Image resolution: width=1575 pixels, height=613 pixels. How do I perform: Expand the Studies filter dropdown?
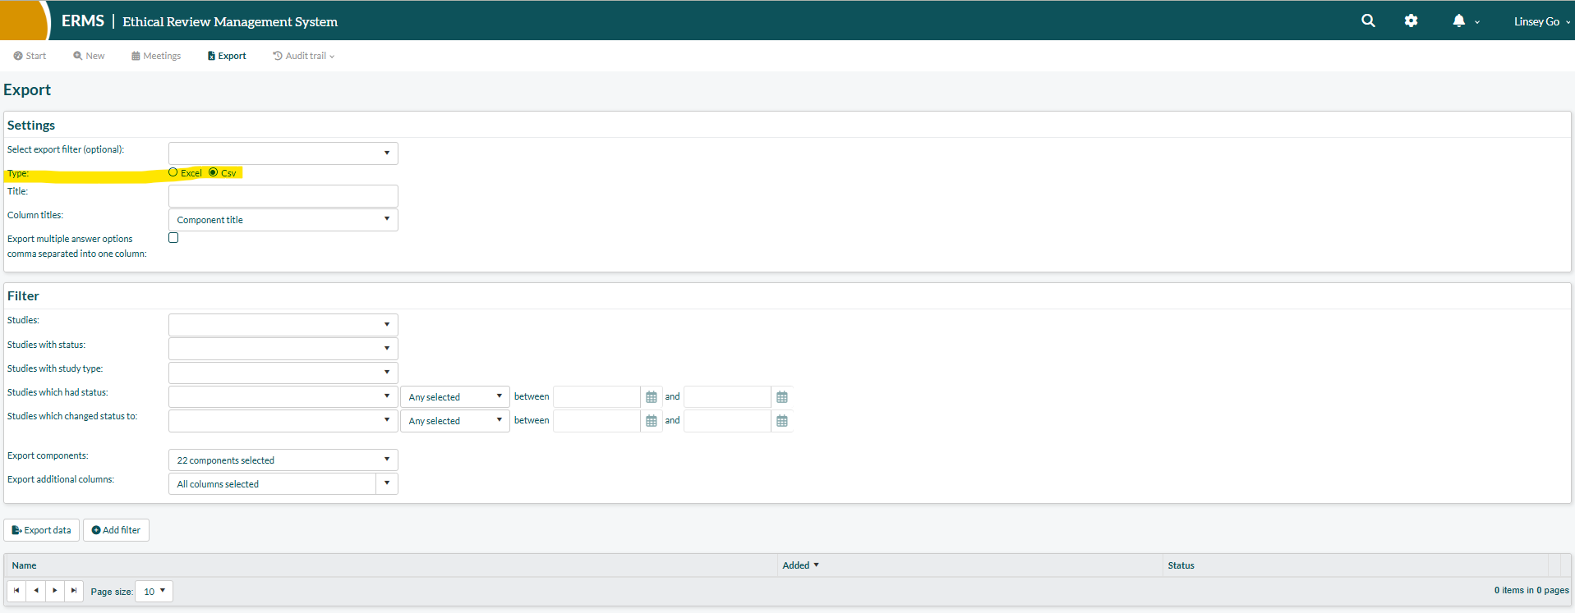click(x=283, y=325)
